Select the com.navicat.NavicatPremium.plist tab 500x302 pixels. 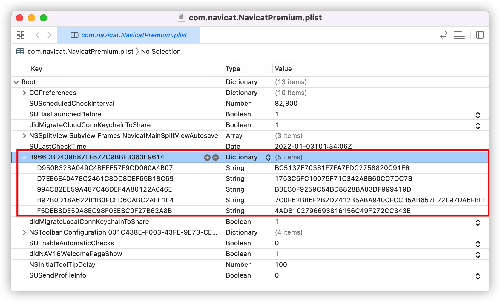coord(128,35)
